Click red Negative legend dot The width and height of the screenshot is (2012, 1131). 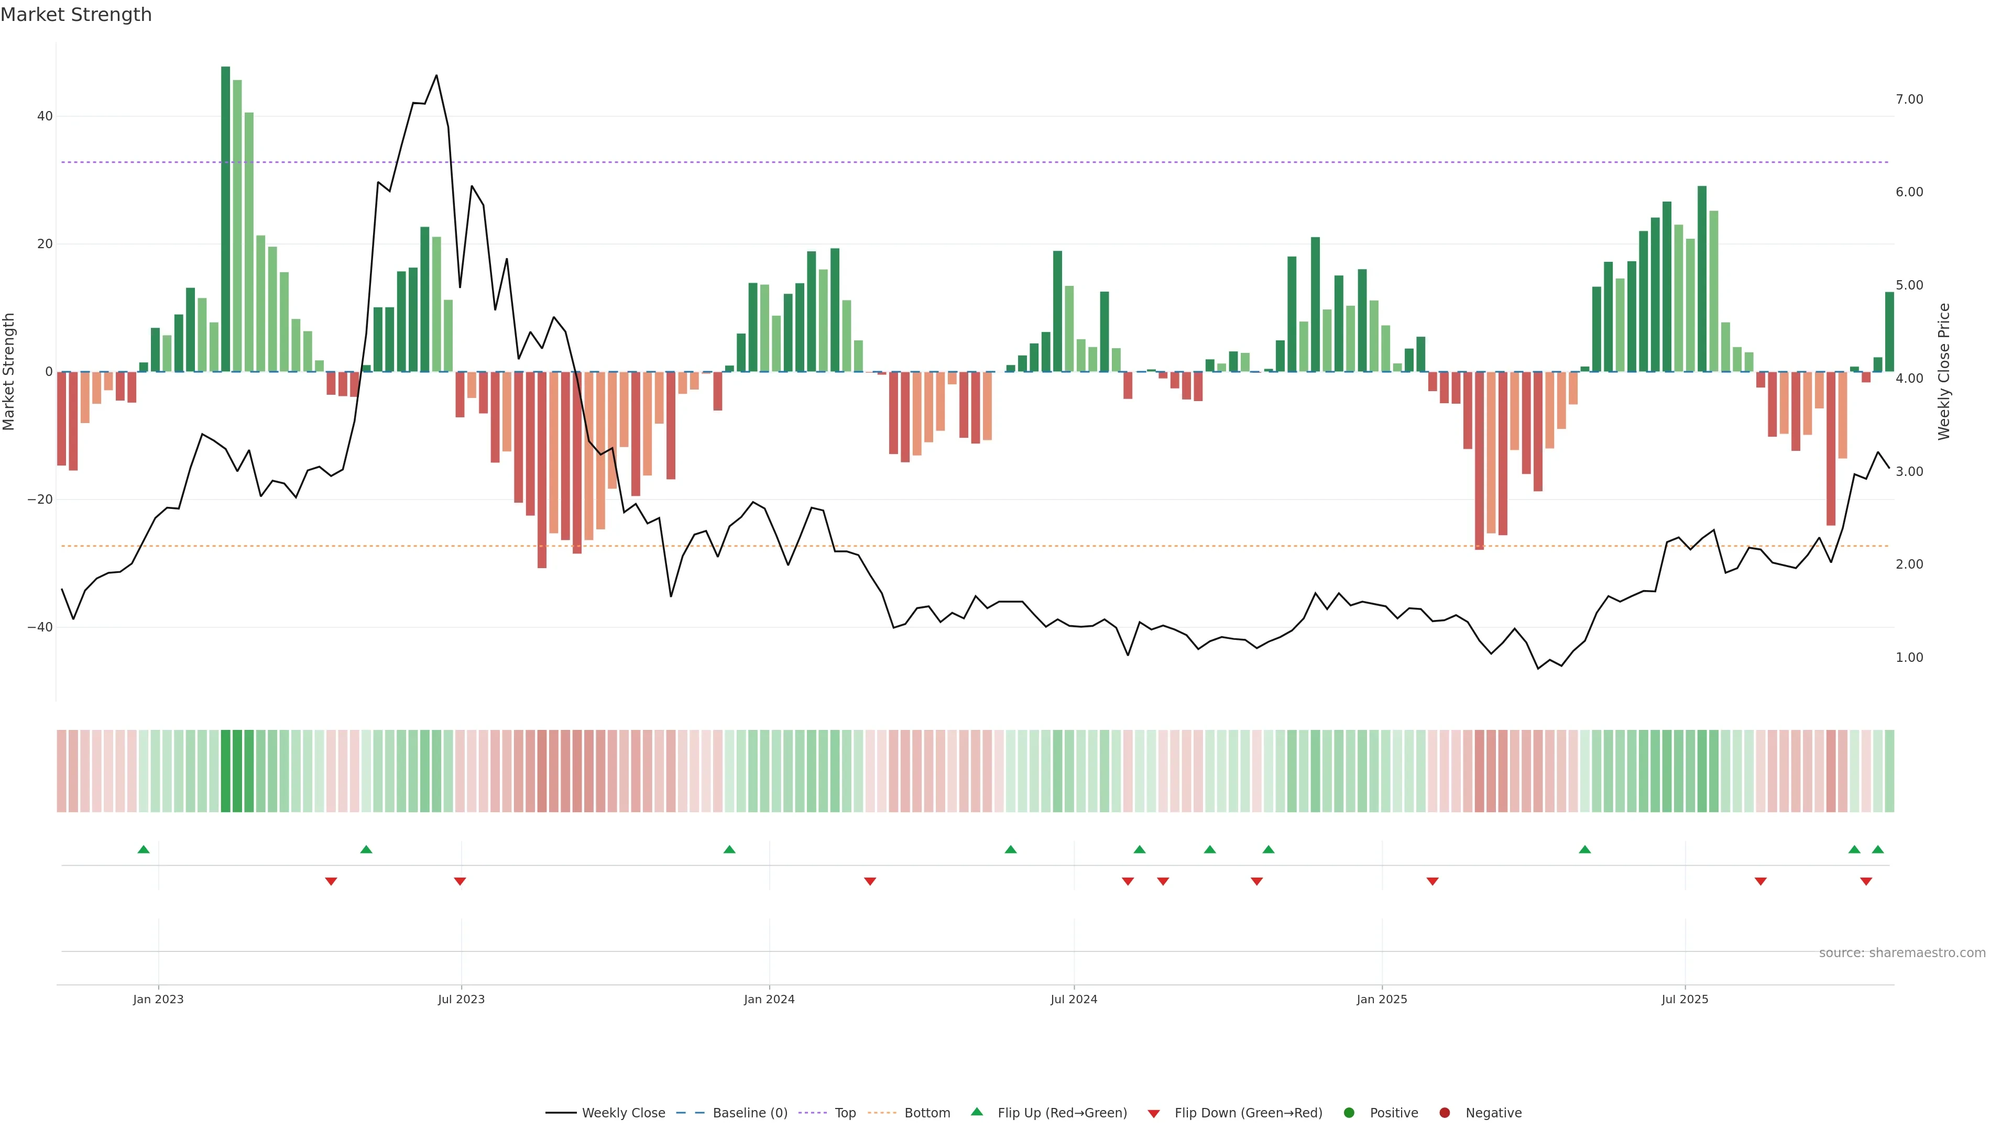[x=1444, y=1113]
